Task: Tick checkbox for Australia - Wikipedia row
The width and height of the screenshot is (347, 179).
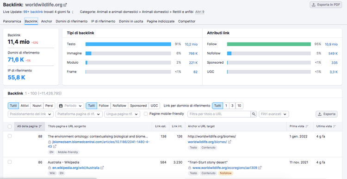Action: (10, 162)
